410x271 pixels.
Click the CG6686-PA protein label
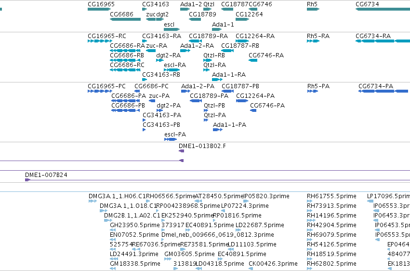(129, 96)
